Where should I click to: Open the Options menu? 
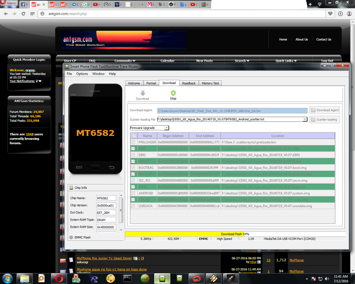pyautogui.click(x=82, y=74)
